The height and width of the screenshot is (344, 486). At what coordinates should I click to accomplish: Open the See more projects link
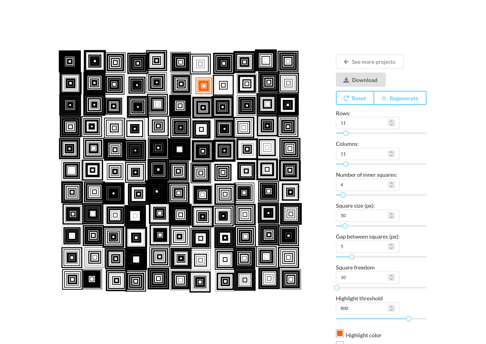370,62
